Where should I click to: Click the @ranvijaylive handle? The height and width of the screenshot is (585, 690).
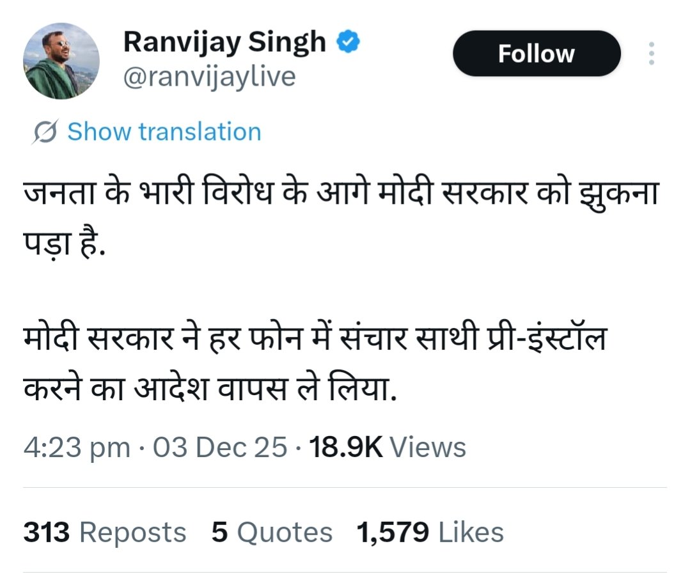(x=209, y=77)
